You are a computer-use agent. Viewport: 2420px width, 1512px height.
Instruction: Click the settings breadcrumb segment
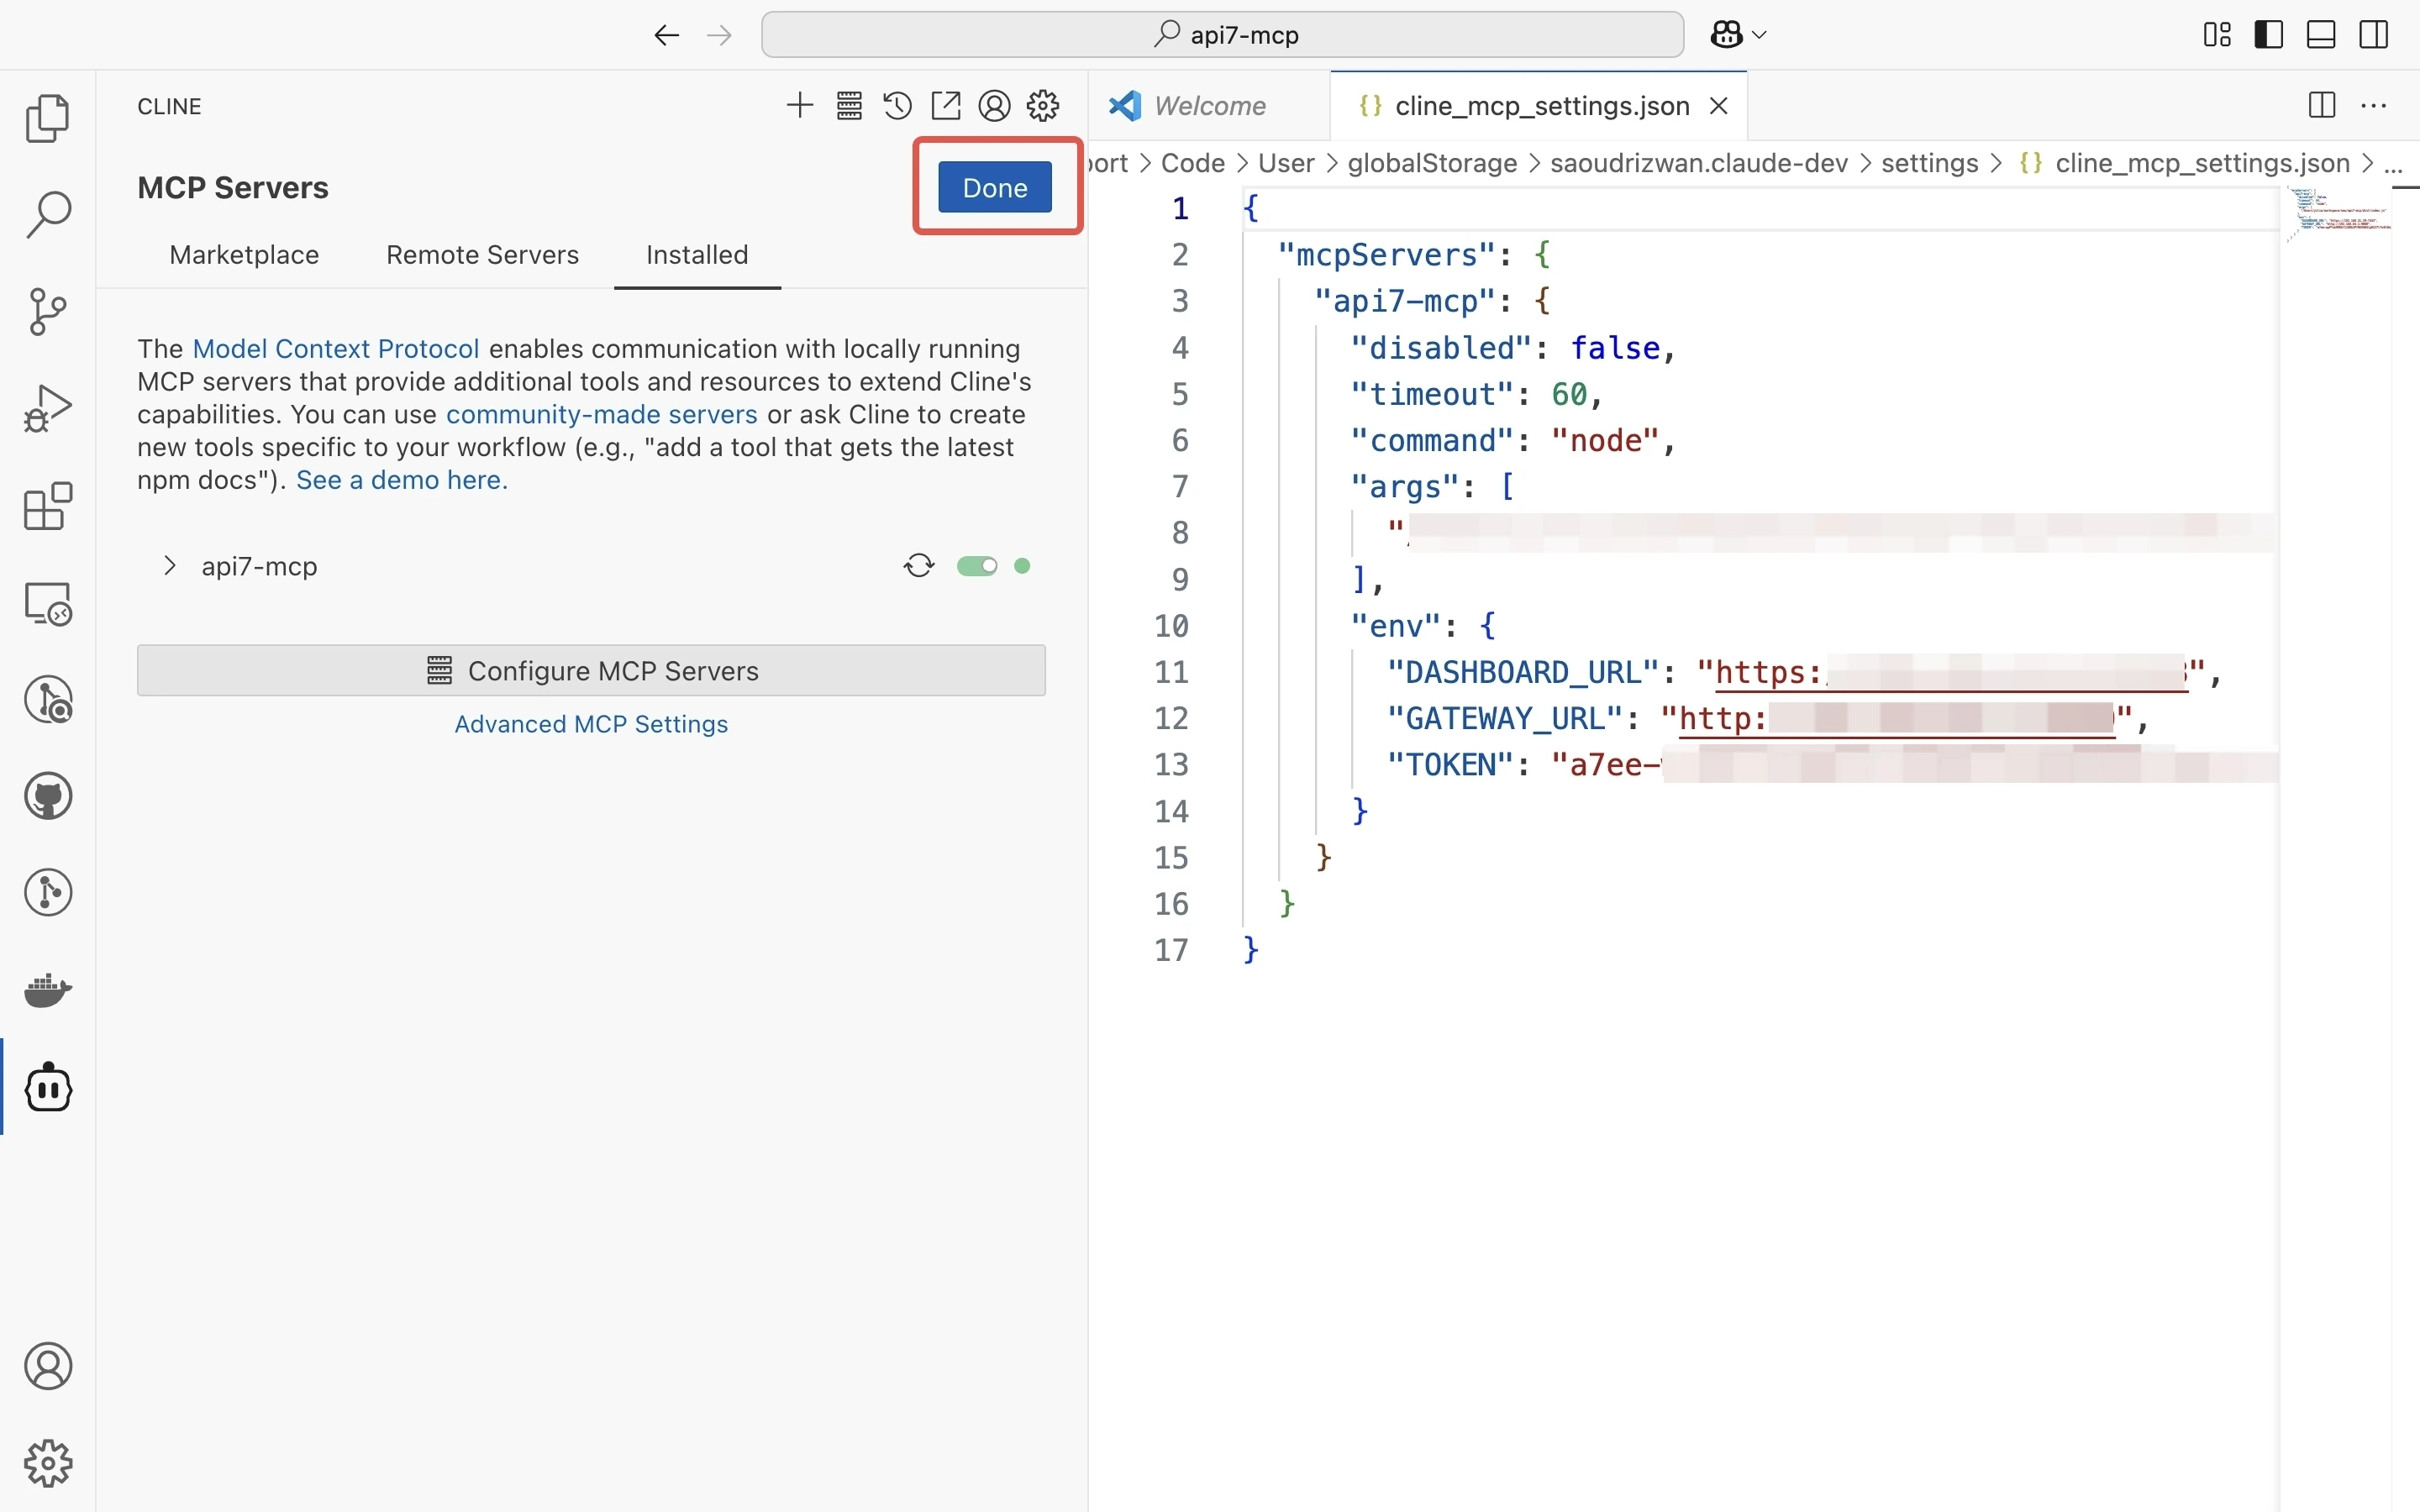click(1929, 164)
